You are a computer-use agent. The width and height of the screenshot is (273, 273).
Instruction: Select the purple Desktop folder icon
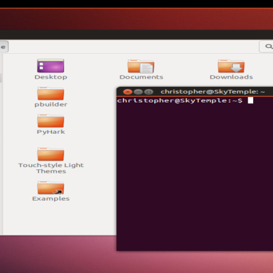[x=51, y=66]
